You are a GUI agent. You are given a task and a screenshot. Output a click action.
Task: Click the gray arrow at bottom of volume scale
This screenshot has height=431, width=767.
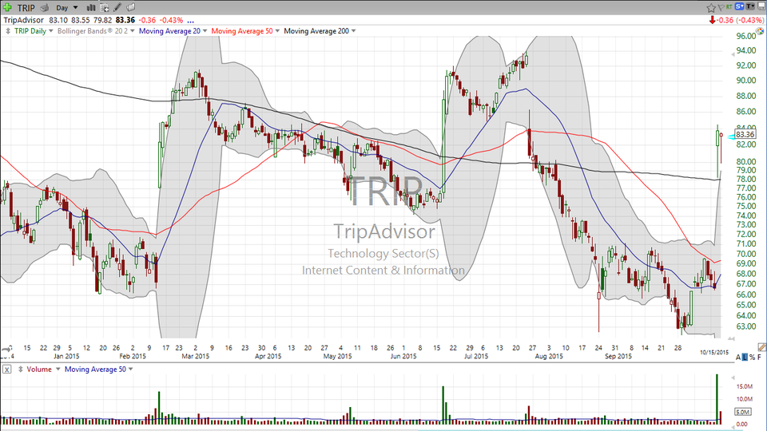click(733, 426)
